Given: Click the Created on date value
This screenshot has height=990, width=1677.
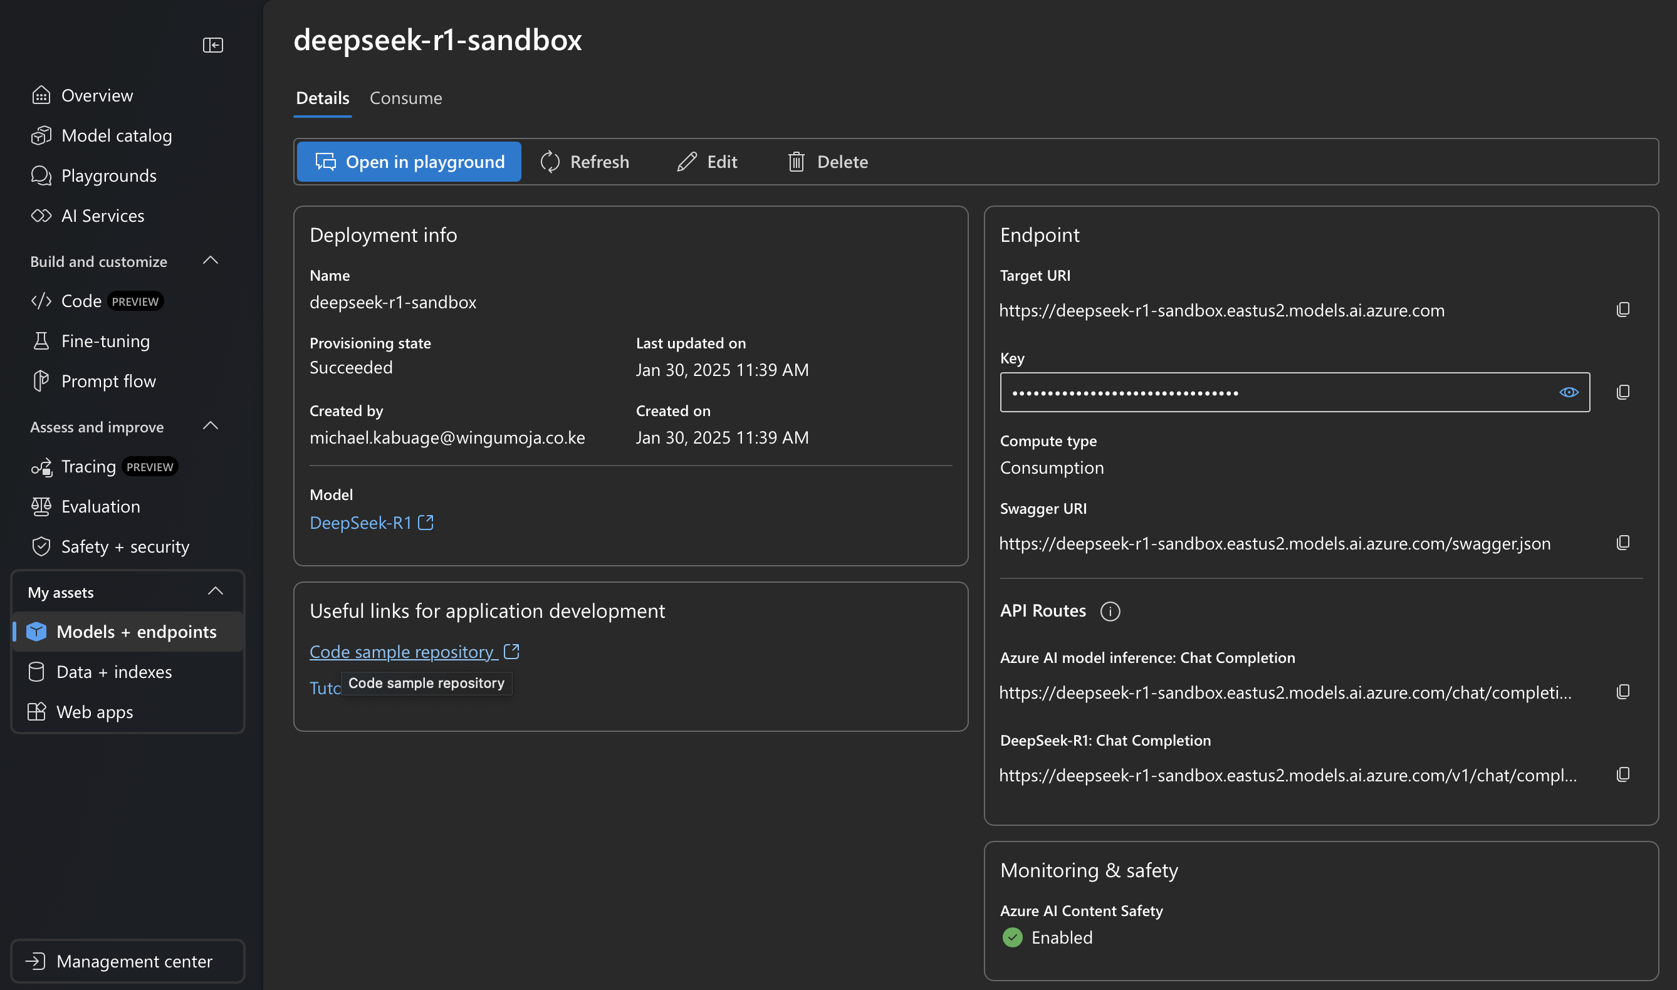Looking at the screenshot, I should [723, 437].
